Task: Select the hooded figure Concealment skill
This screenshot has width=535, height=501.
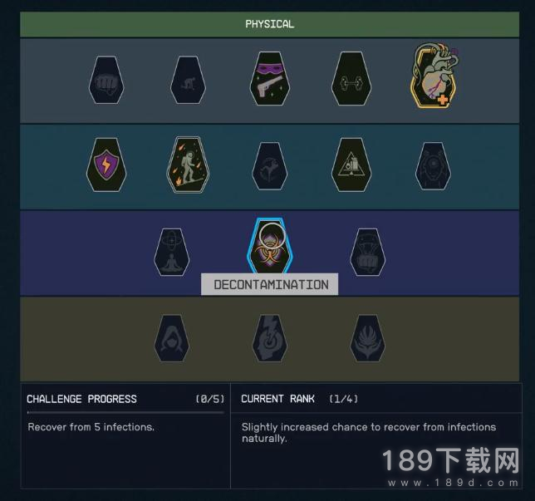Action: [172, 338]
